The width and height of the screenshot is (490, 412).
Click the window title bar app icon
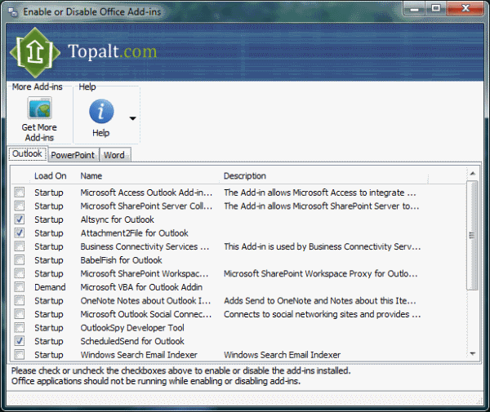(13, 12)
